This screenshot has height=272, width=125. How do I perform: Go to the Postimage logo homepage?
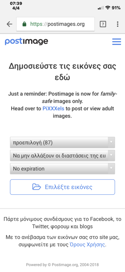tap(26, 41)
